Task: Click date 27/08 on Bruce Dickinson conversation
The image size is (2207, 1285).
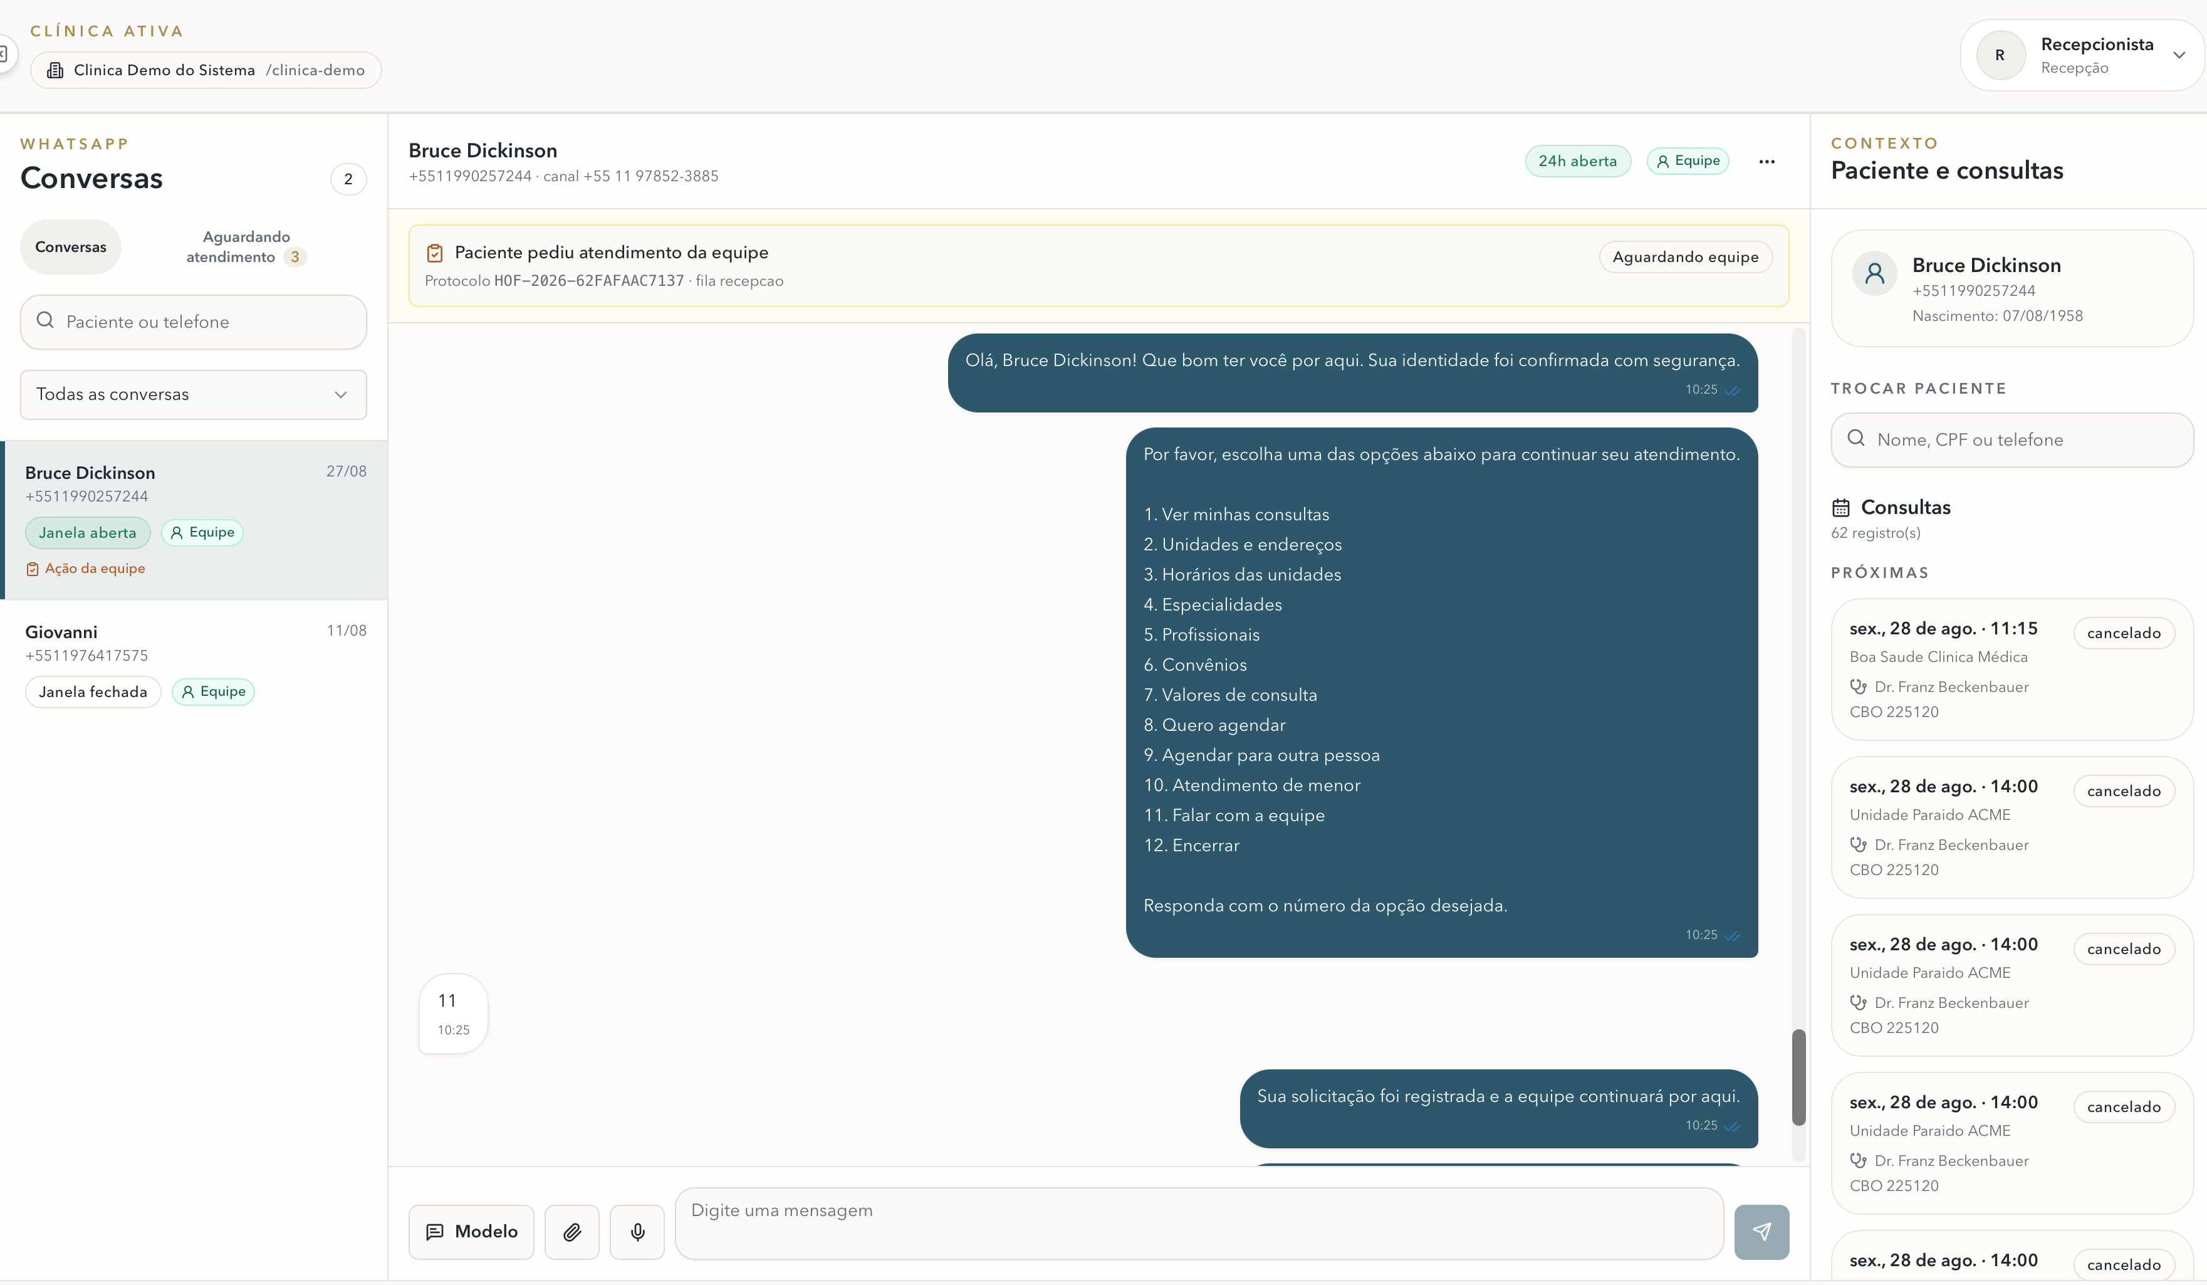Action: 346,471
